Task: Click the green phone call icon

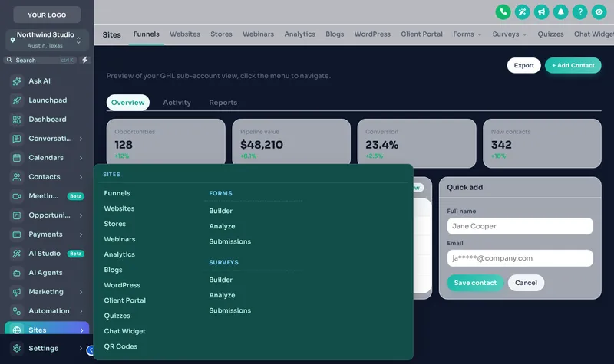Action: pyautogui.click(x=503, y=11)
